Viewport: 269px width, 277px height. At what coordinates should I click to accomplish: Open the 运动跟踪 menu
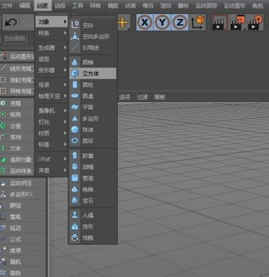207,6
